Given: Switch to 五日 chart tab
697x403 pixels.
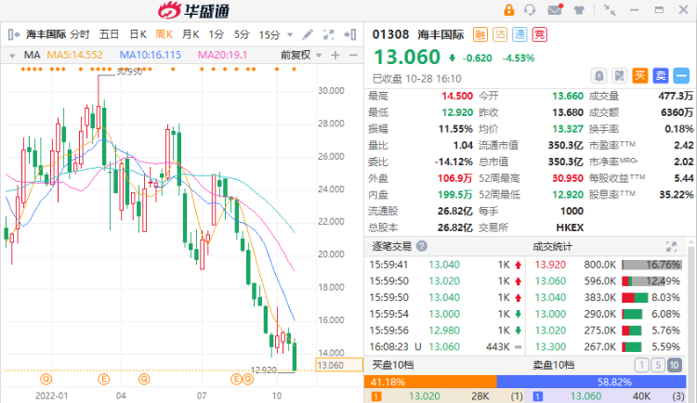Looking at the screenshot, I should [x=109, y=34].
